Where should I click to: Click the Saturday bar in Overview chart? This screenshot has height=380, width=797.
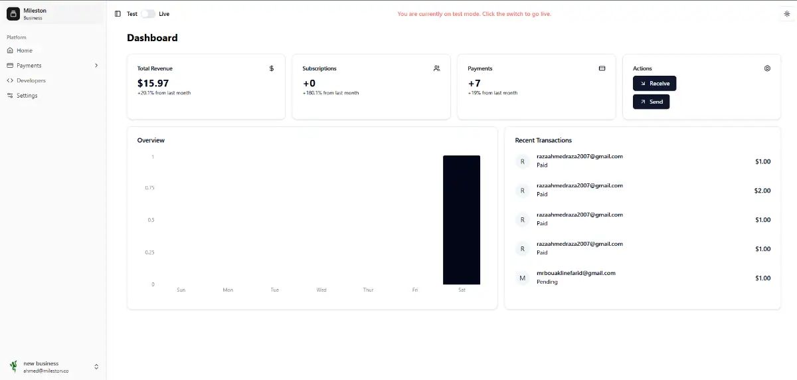[461, 220]
